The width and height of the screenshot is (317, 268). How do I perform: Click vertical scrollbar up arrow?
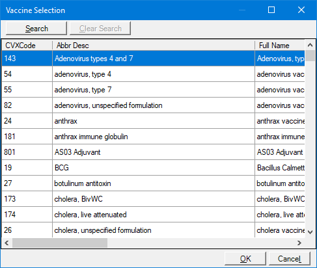pos(310,45)
